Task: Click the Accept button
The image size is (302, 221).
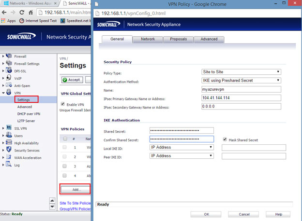Action: pyautogui.click(x=72, y=80)
